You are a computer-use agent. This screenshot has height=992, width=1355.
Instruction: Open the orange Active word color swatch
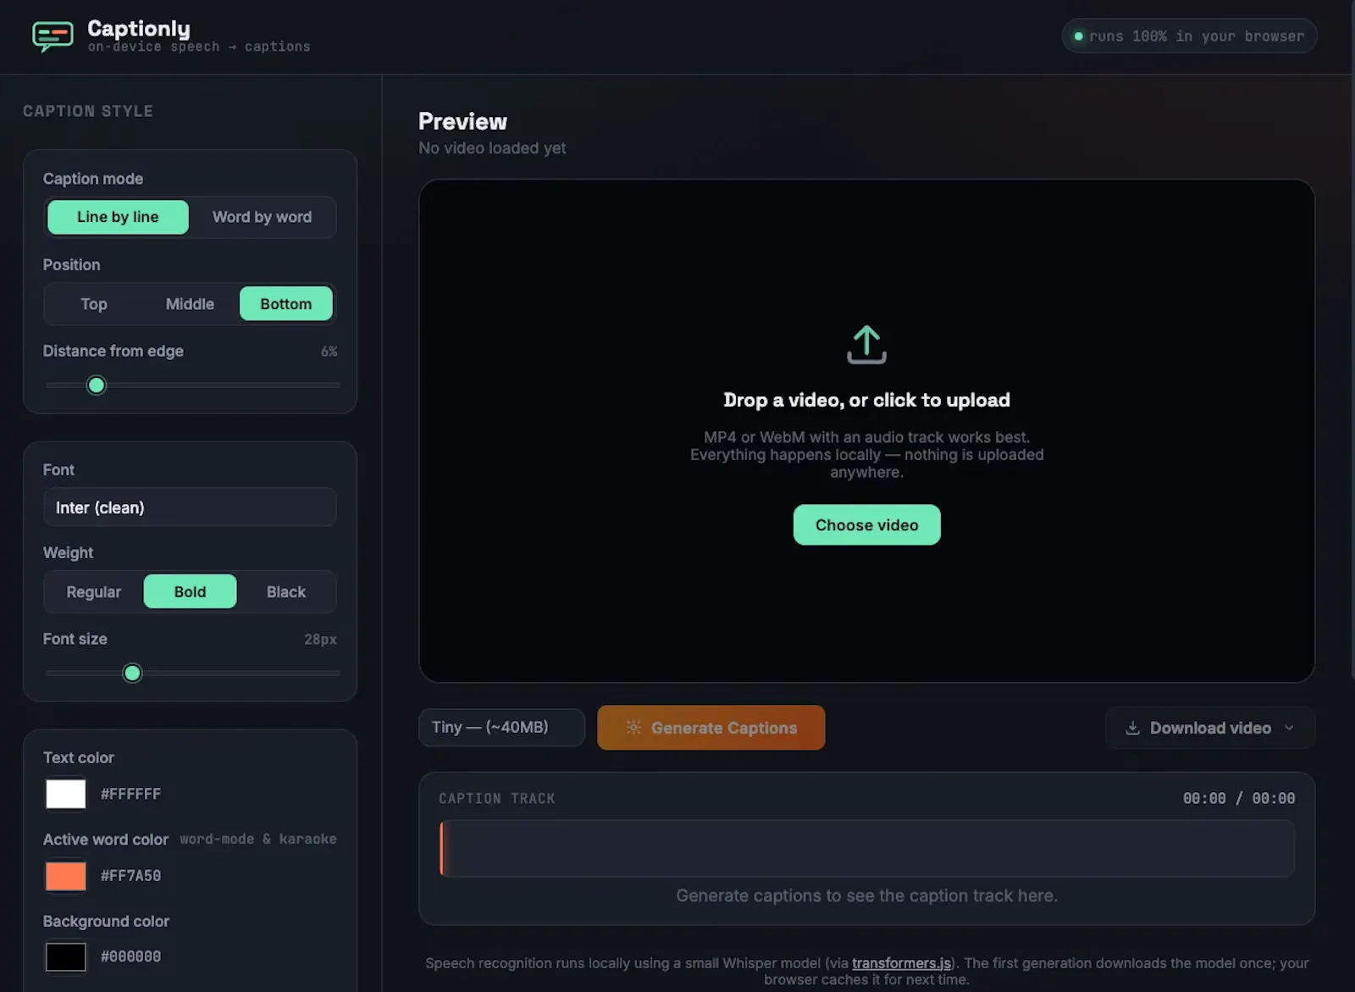65,876
